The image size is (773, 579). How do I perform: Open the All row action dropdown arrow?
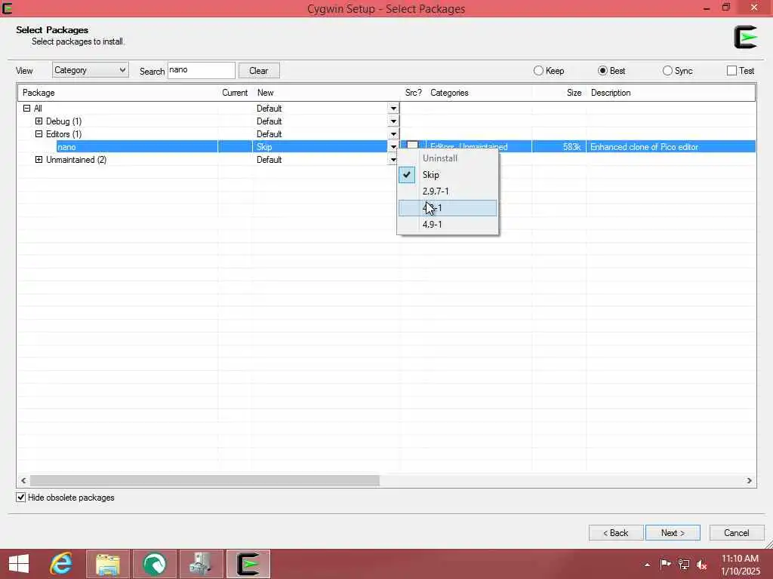[x=393, y=109]
